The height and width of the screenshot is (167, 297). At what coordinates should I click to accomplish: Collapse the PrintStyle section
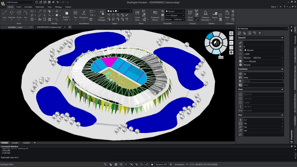[x=283, y=69]
